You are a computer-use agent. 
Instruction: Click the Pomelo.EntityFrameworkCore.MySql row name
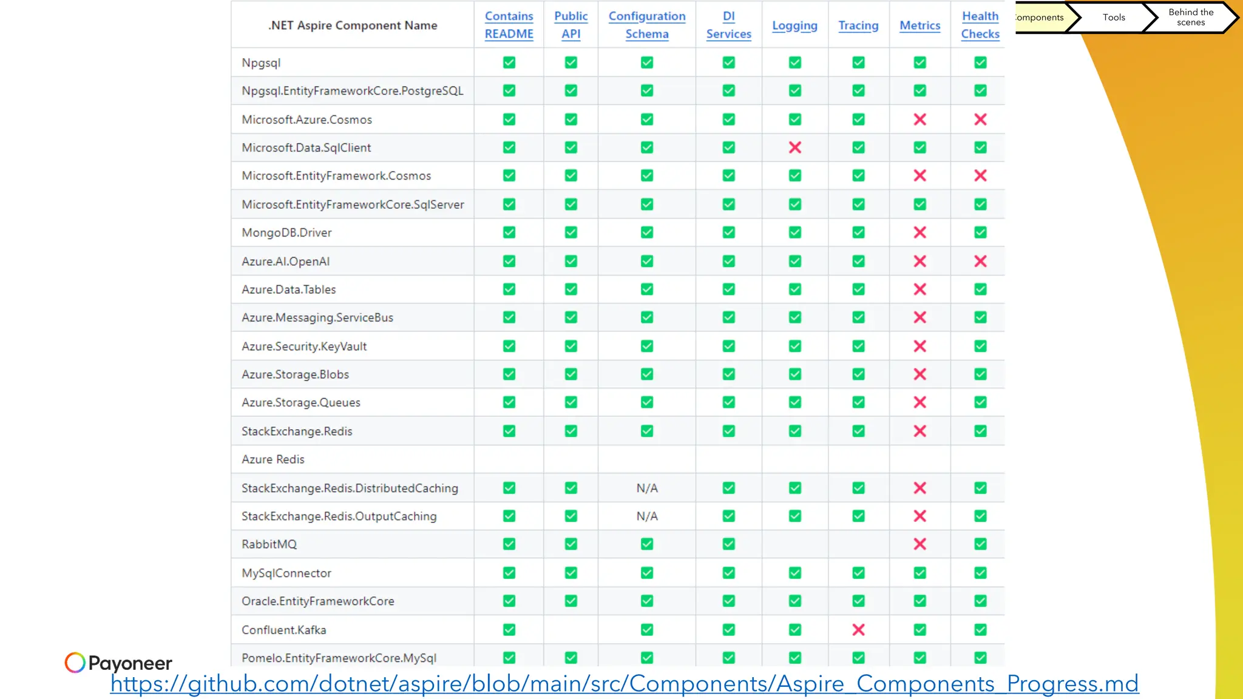coord(339,658)
